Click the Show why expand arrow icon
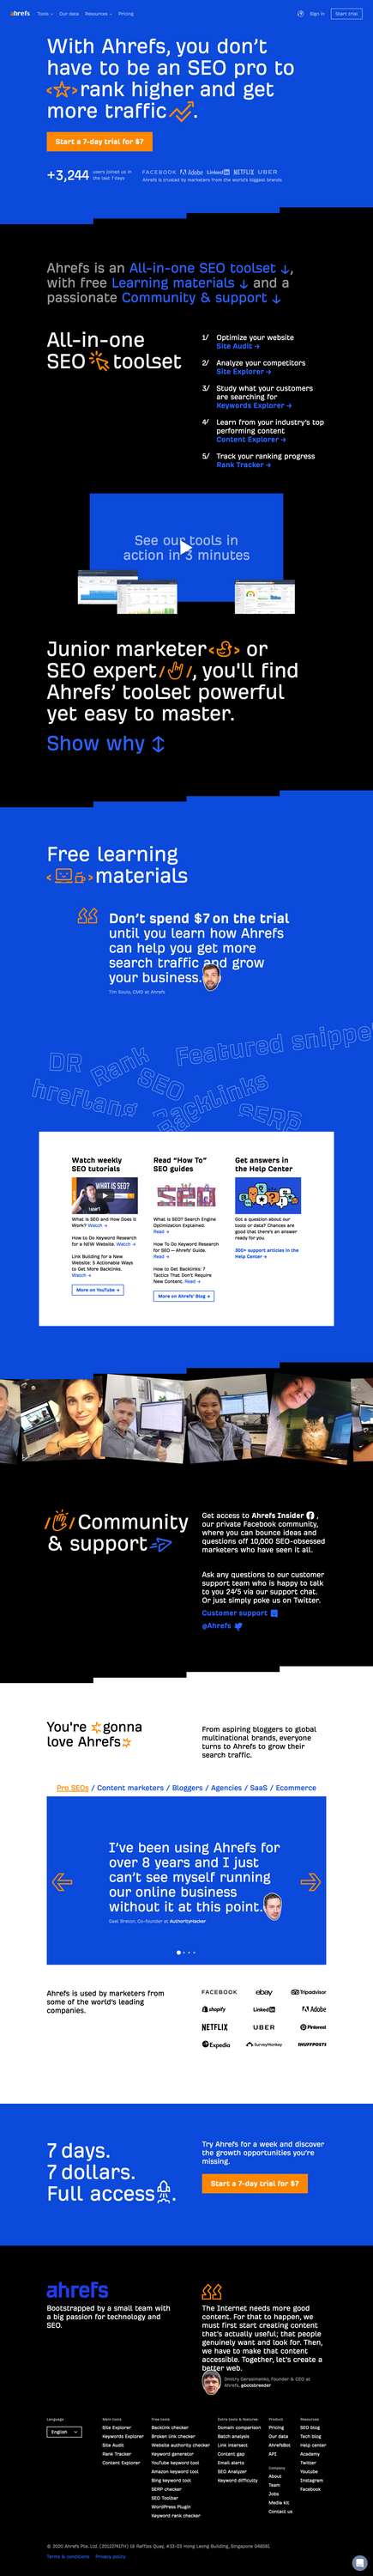The height and width of the screenshot is (2576, 373). [x=158, y=744]
